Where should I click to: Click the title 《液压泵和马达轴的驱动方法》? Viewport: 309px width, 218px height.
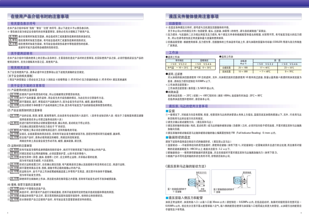click(186, 166)
